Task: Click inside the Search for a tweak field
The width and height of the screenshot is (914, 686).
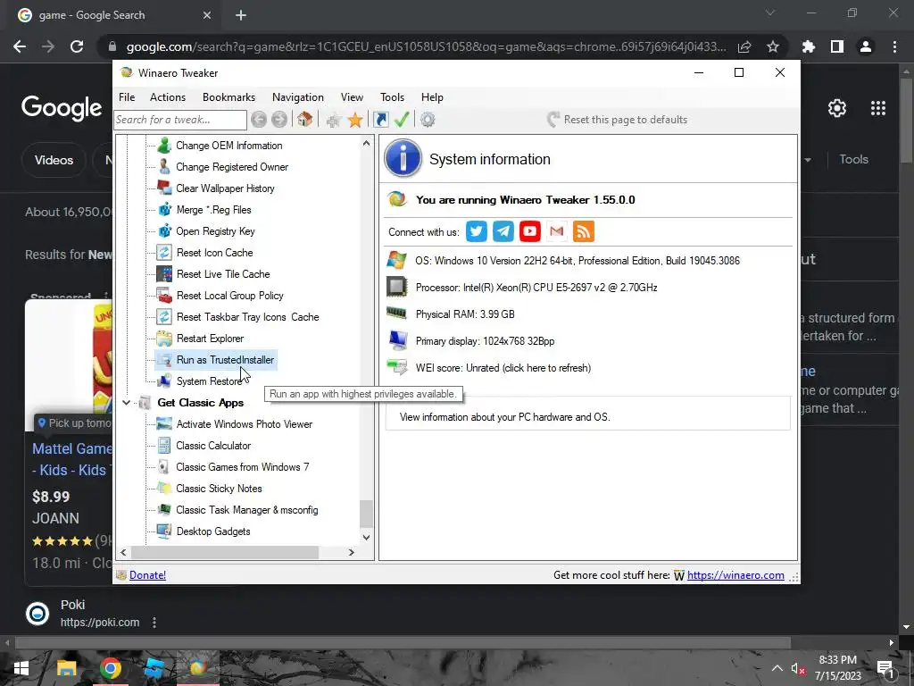Action: coord(180,120)
